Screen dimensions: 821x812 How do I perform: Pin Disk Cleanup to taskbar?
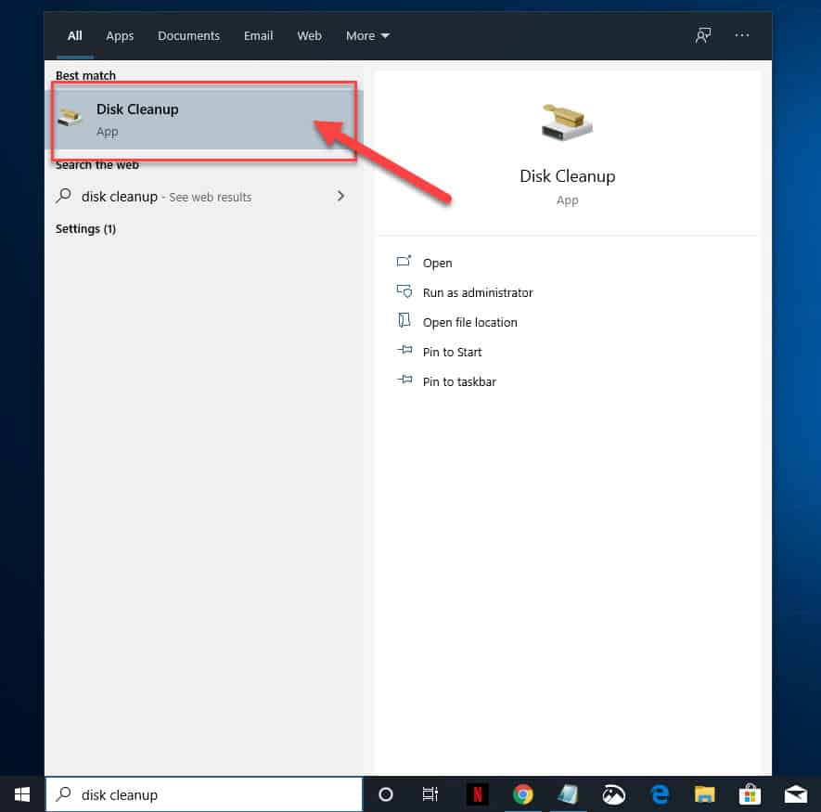(x=459, y=382)
